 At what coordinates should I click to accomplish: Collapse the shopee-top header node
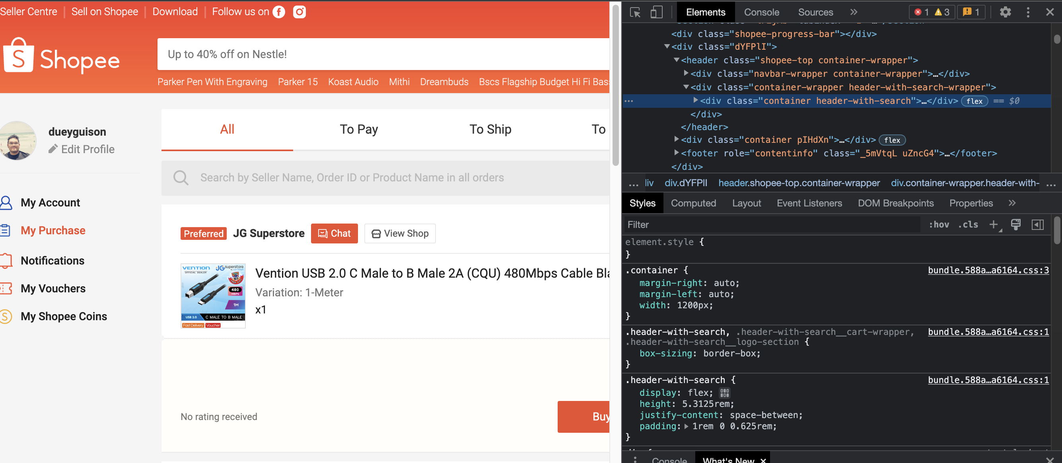tap(676, 60)
